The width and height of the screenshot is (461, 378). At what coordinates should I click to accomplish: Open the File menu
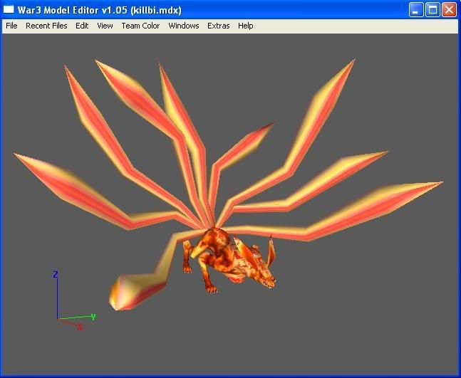11,26
